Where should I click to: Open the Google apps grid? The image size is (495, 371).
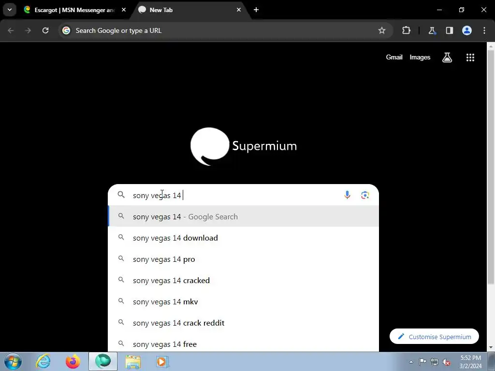470,57
